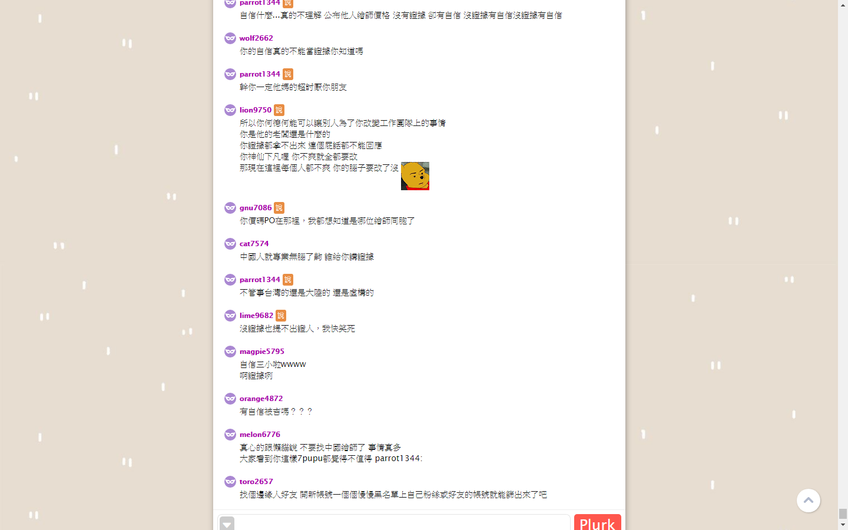The image size is (848, 530).
Task: Expand reply options dropdown arrow by input
Action: point(227,524)
